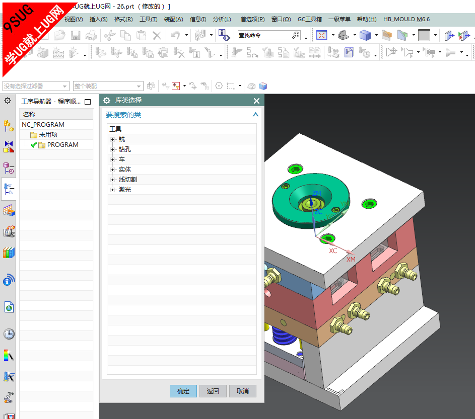Open the 工具(T) menu
This screenshot has width=475, height=419.
(148, 19)
